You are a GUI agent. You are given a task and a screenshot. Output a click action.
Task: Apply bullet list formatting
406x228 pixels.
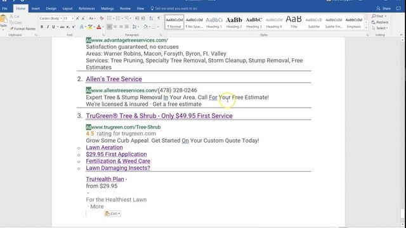click(109, 18)
